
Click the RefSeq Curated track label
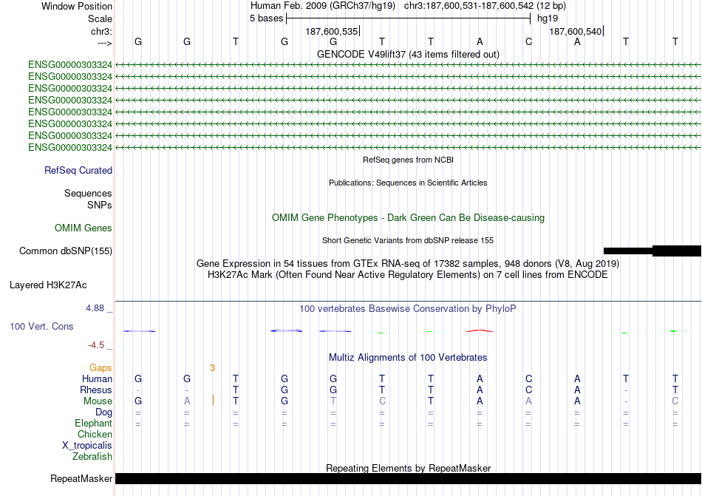78,170
